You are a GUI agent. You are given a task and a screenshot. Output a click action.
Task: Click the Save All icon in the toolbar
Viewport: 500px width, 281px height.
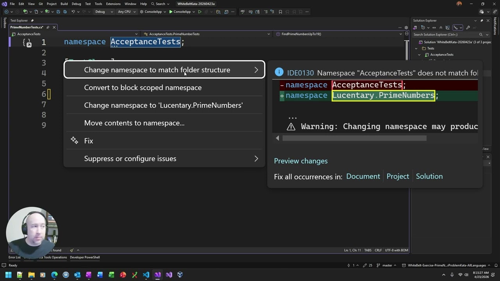[x=65, y=12]
